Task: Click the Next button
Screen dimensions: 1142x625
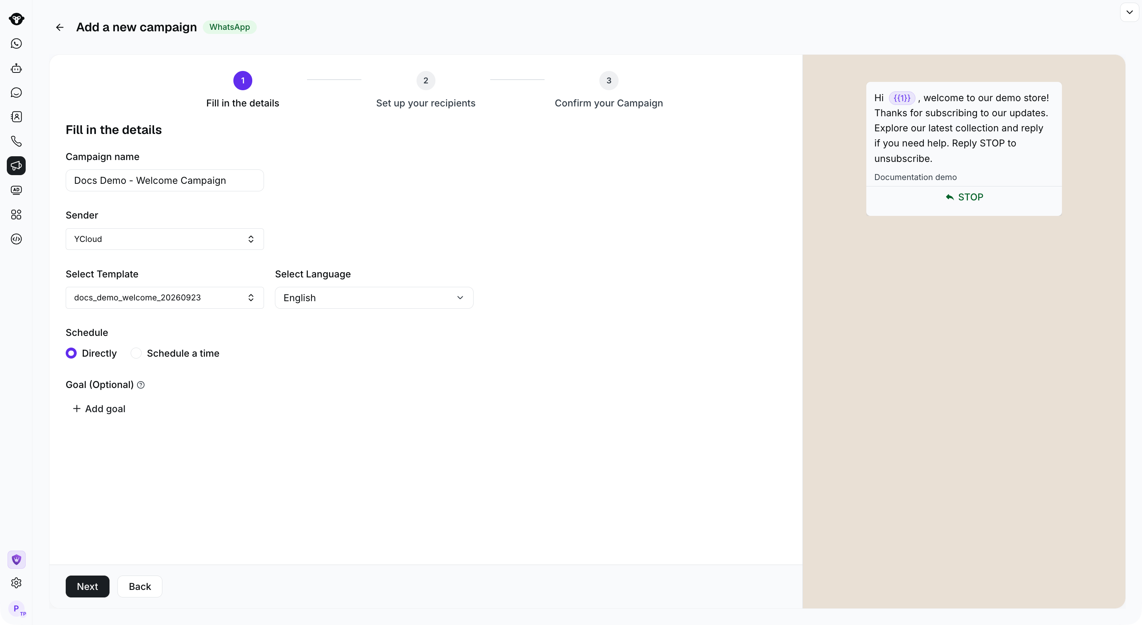Action: 87,587
